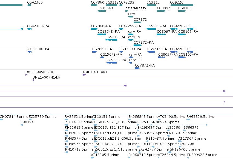233x159 pixels.
Task: Click the CG7860 gene glyph
Action: 94,5
